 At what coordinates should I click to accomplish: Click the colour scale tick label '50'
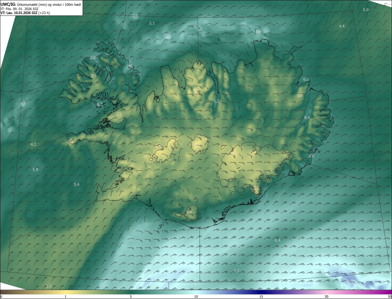tap(390, 297)
